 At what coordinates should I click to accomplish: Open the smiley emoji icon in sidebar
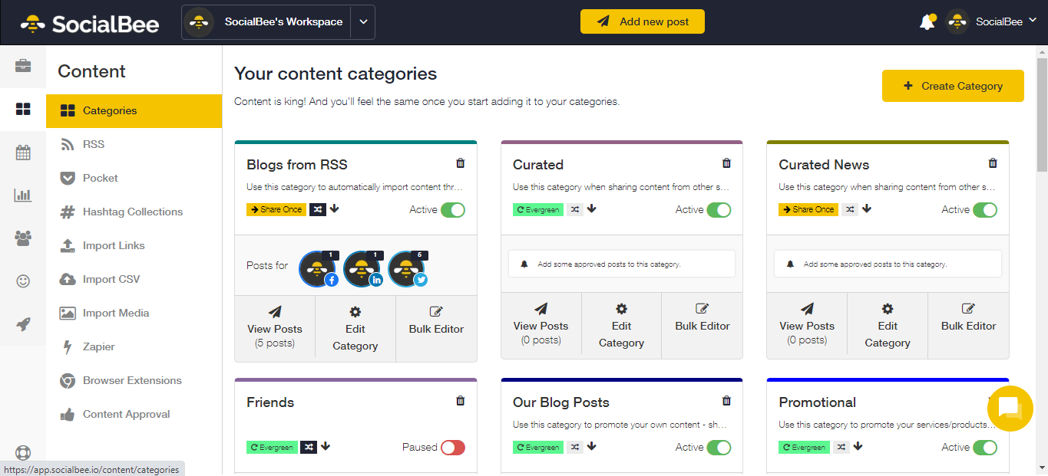click(23, 281)
